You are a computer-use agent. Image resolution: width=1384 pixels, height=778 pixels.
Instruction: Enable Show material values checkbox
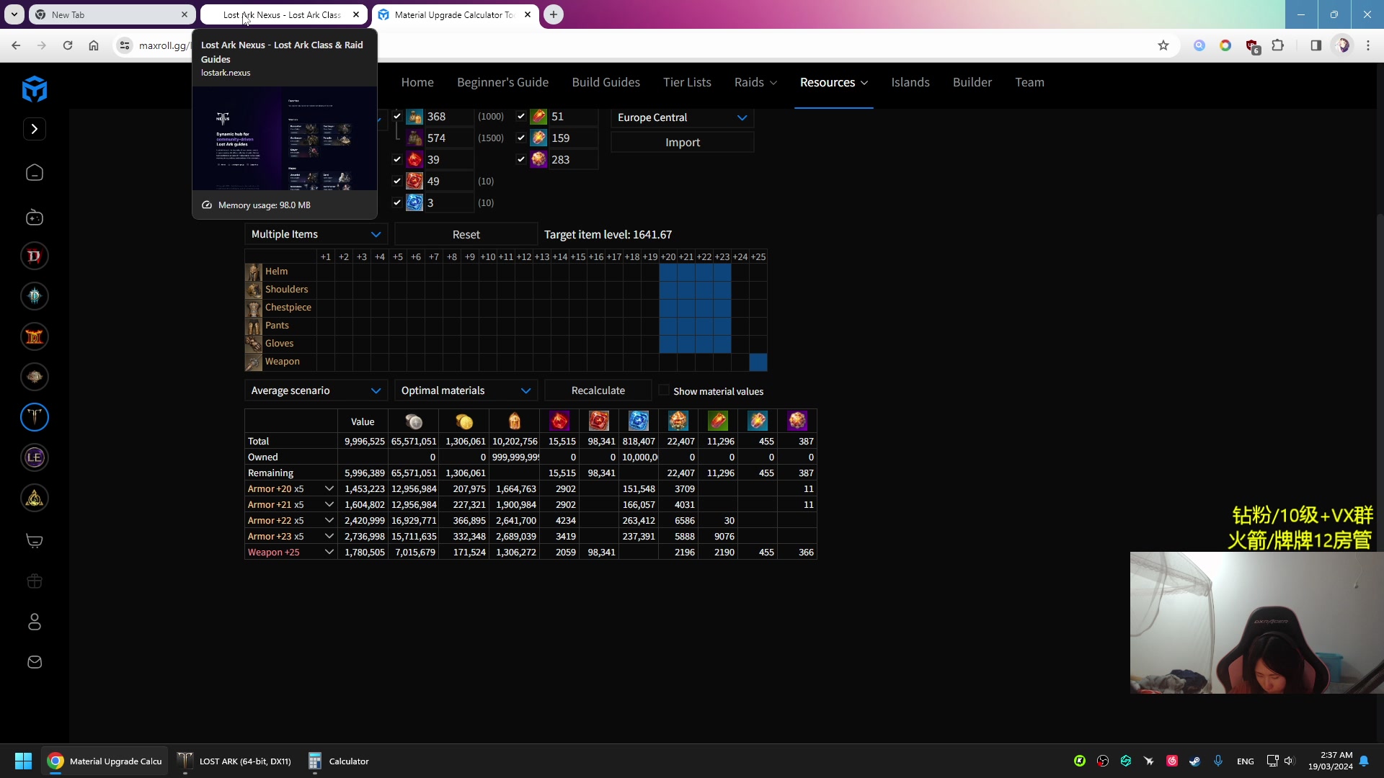[664, 390]
